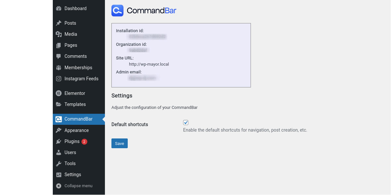
Task: Click the 'Enable the default shortcuts' description
Action: coord(245,130)
